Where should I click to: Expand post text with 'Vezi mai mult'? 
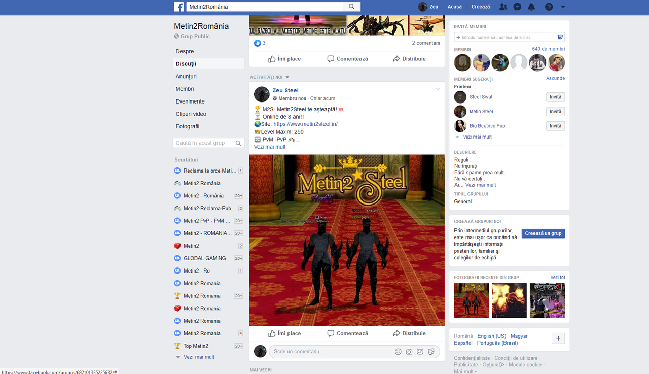click(x=270, y=147)
